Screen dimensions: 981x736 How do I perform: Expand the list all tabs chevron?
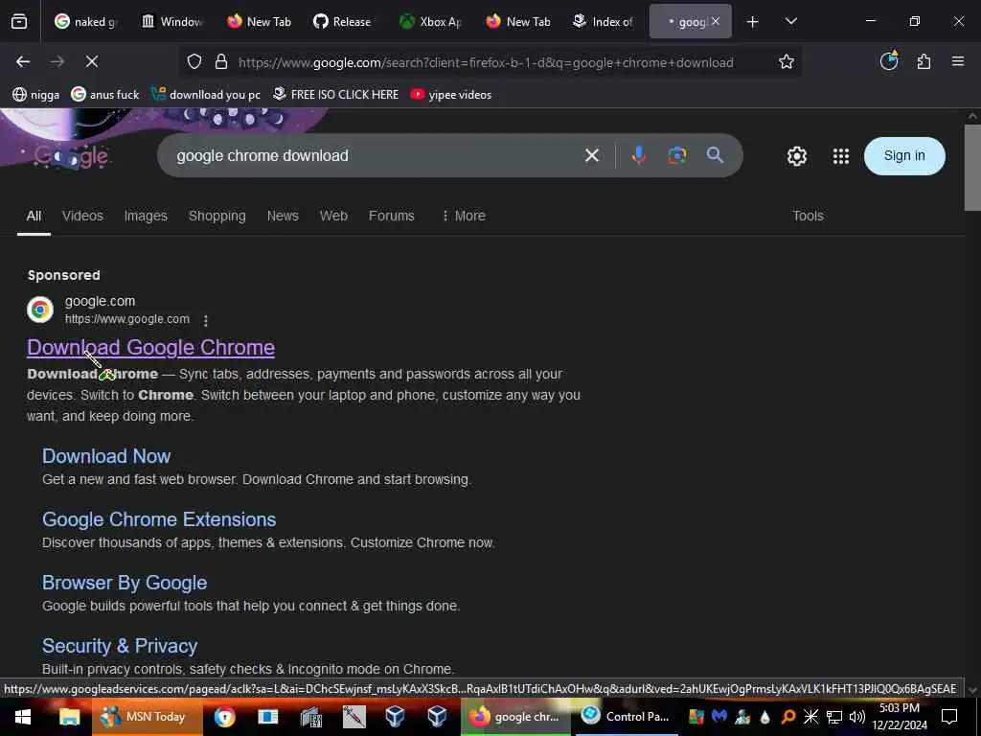pos(790,21)
